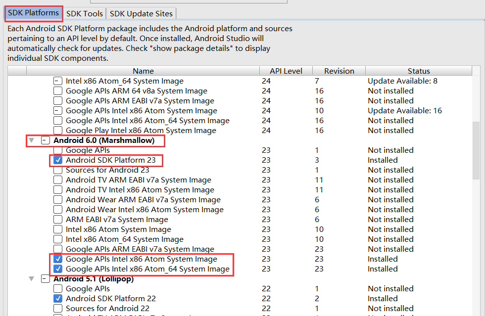Select the "Update Available: 8" status cell
This screenshot has width=485, height=316.
(x=402, y=81)
